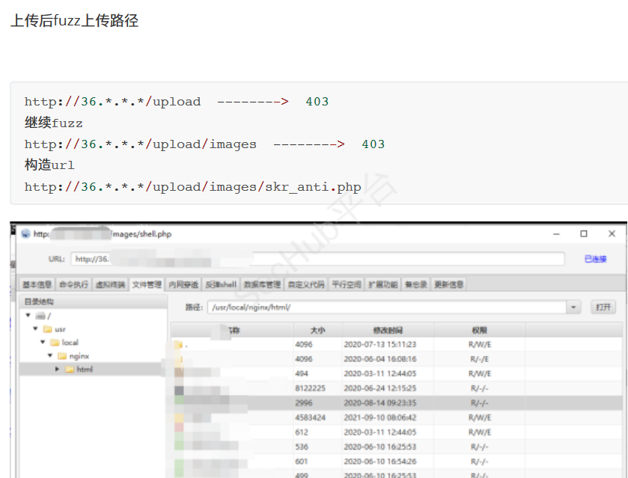Collapse the usr folder tree node
Image resolution: width=628 pixels, height=478 pixels.
tap(34, 329)
